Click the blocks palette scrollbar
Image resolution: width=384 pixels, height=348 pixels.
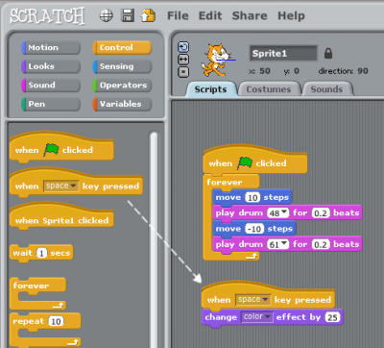point(154,238)
